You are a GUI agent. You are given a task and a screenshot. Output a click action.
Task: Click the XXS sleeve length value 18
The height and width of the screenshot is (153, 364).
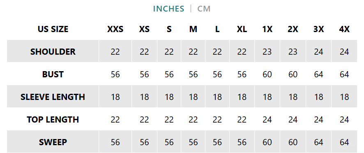pos(115,97)
